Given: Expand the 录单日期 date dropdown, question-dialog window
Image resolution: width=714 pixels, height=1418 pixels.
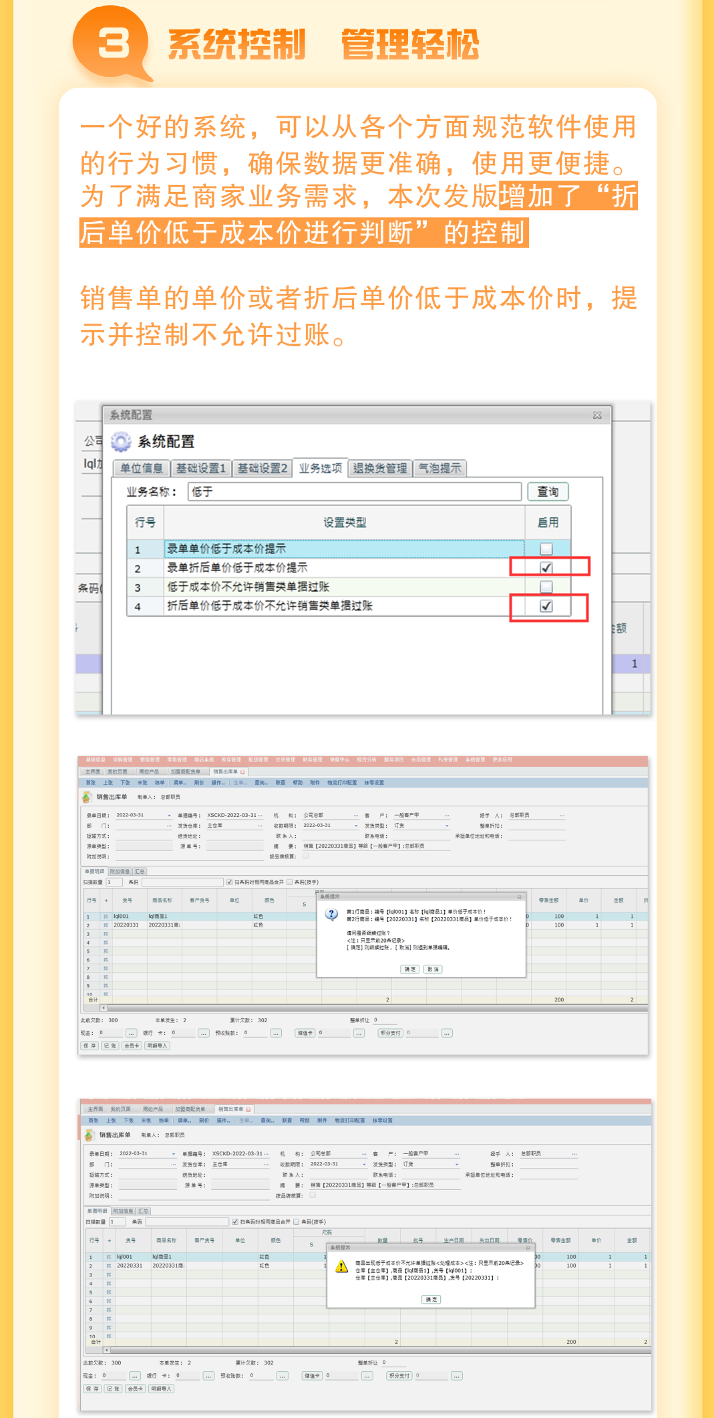Looking at the screenshot, I should pyautogui.click(x=169, y=816).
